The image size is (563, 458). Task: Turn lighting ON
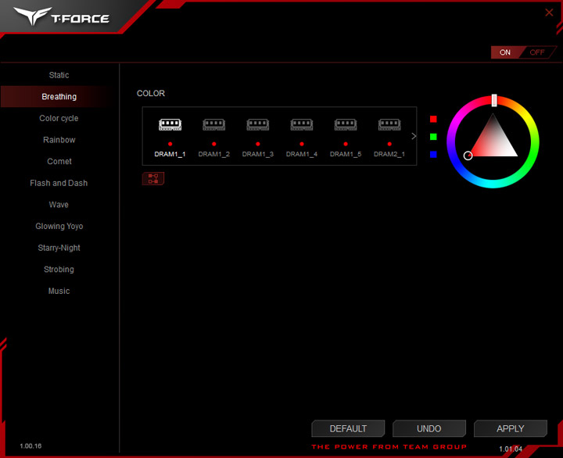(505, 52)
